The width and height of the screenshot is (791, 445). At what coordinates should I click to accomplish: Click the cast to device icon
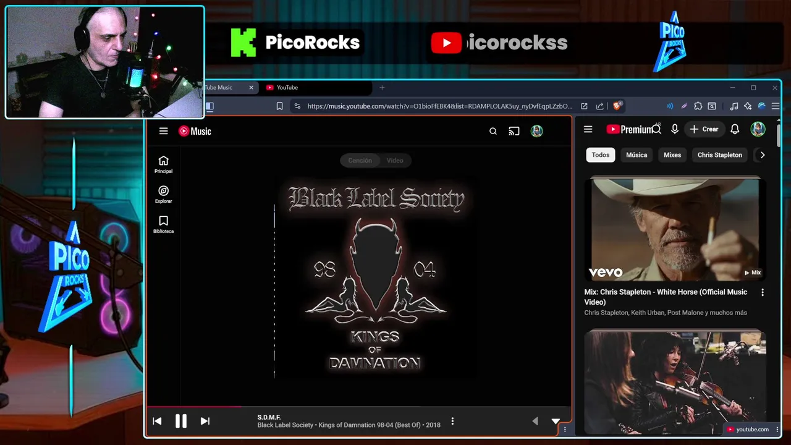click(x=514, y=131)
